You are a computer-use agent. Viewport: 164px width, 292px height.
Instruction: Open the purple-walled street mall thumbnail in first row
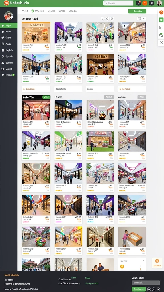tap(68, 33)
